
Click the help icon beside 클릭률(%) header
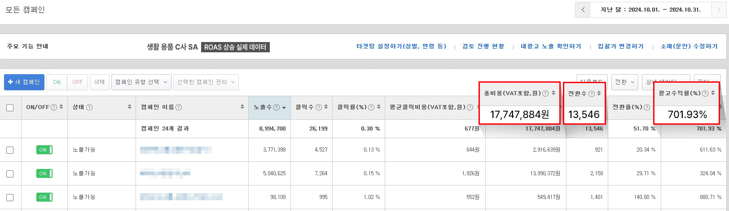pos(371,107)
